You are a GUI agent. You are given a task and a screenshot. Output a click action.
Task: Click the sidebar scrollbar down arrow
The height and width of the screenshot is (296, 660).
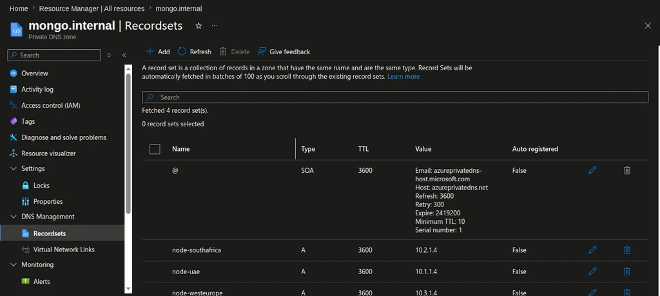coord(128,288)
